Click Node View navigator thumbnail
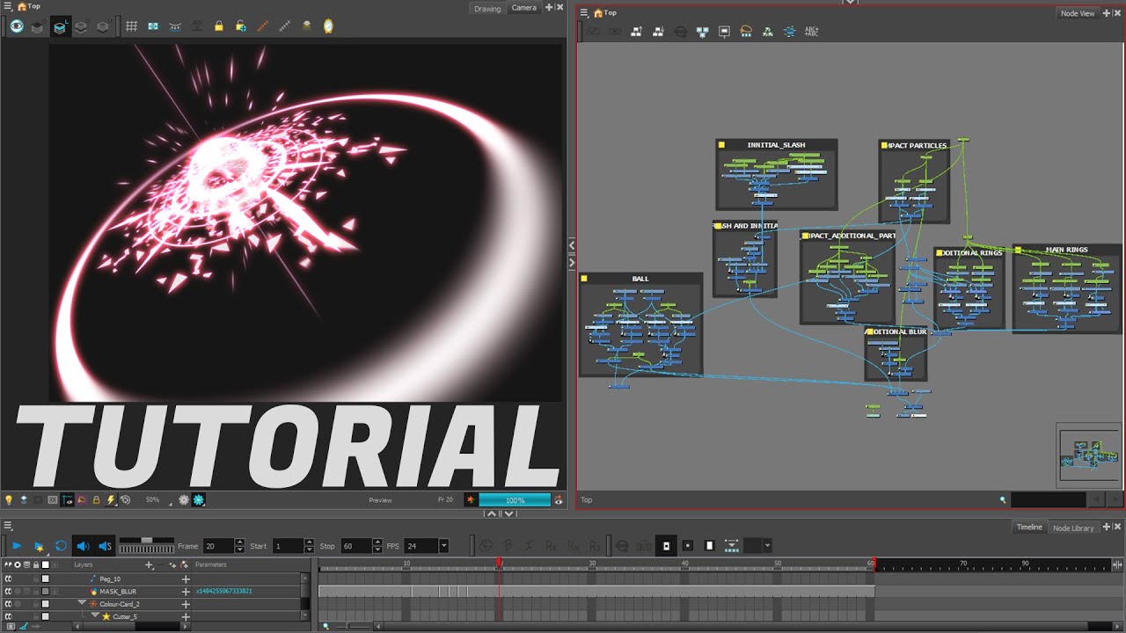 tap(1089, 455)
